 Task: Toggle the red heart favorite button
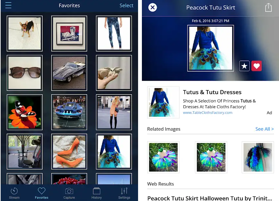[256, 66]
